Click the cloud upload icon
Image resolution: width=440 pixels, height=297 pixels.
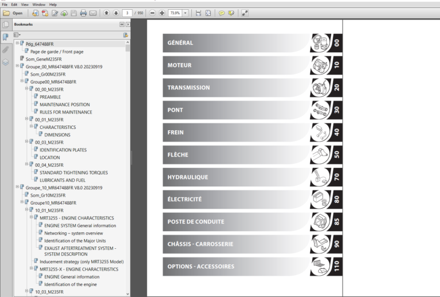64,13
